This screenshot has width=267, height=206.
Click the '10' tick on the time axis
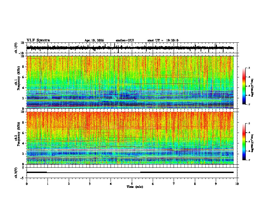[x=237, y=184]
